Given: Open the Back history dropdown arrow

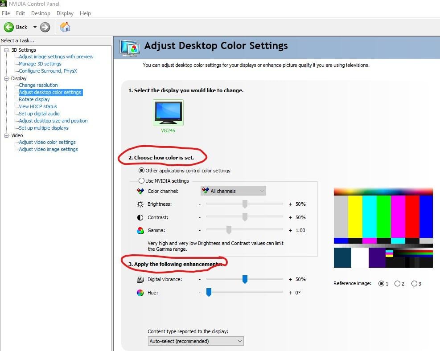Looking at the screenshot, I should click(35, 27).
